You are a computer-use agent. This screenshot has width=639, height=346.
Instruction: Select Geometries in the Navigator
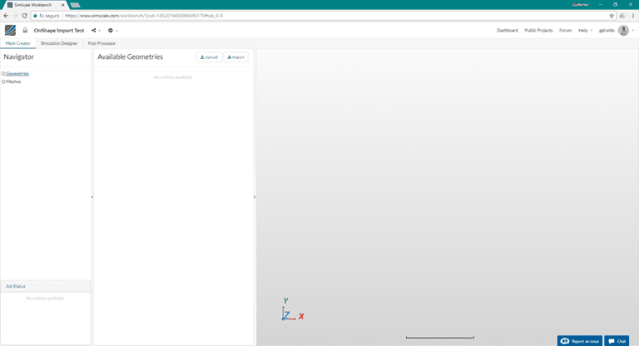[x=17, y=73]
